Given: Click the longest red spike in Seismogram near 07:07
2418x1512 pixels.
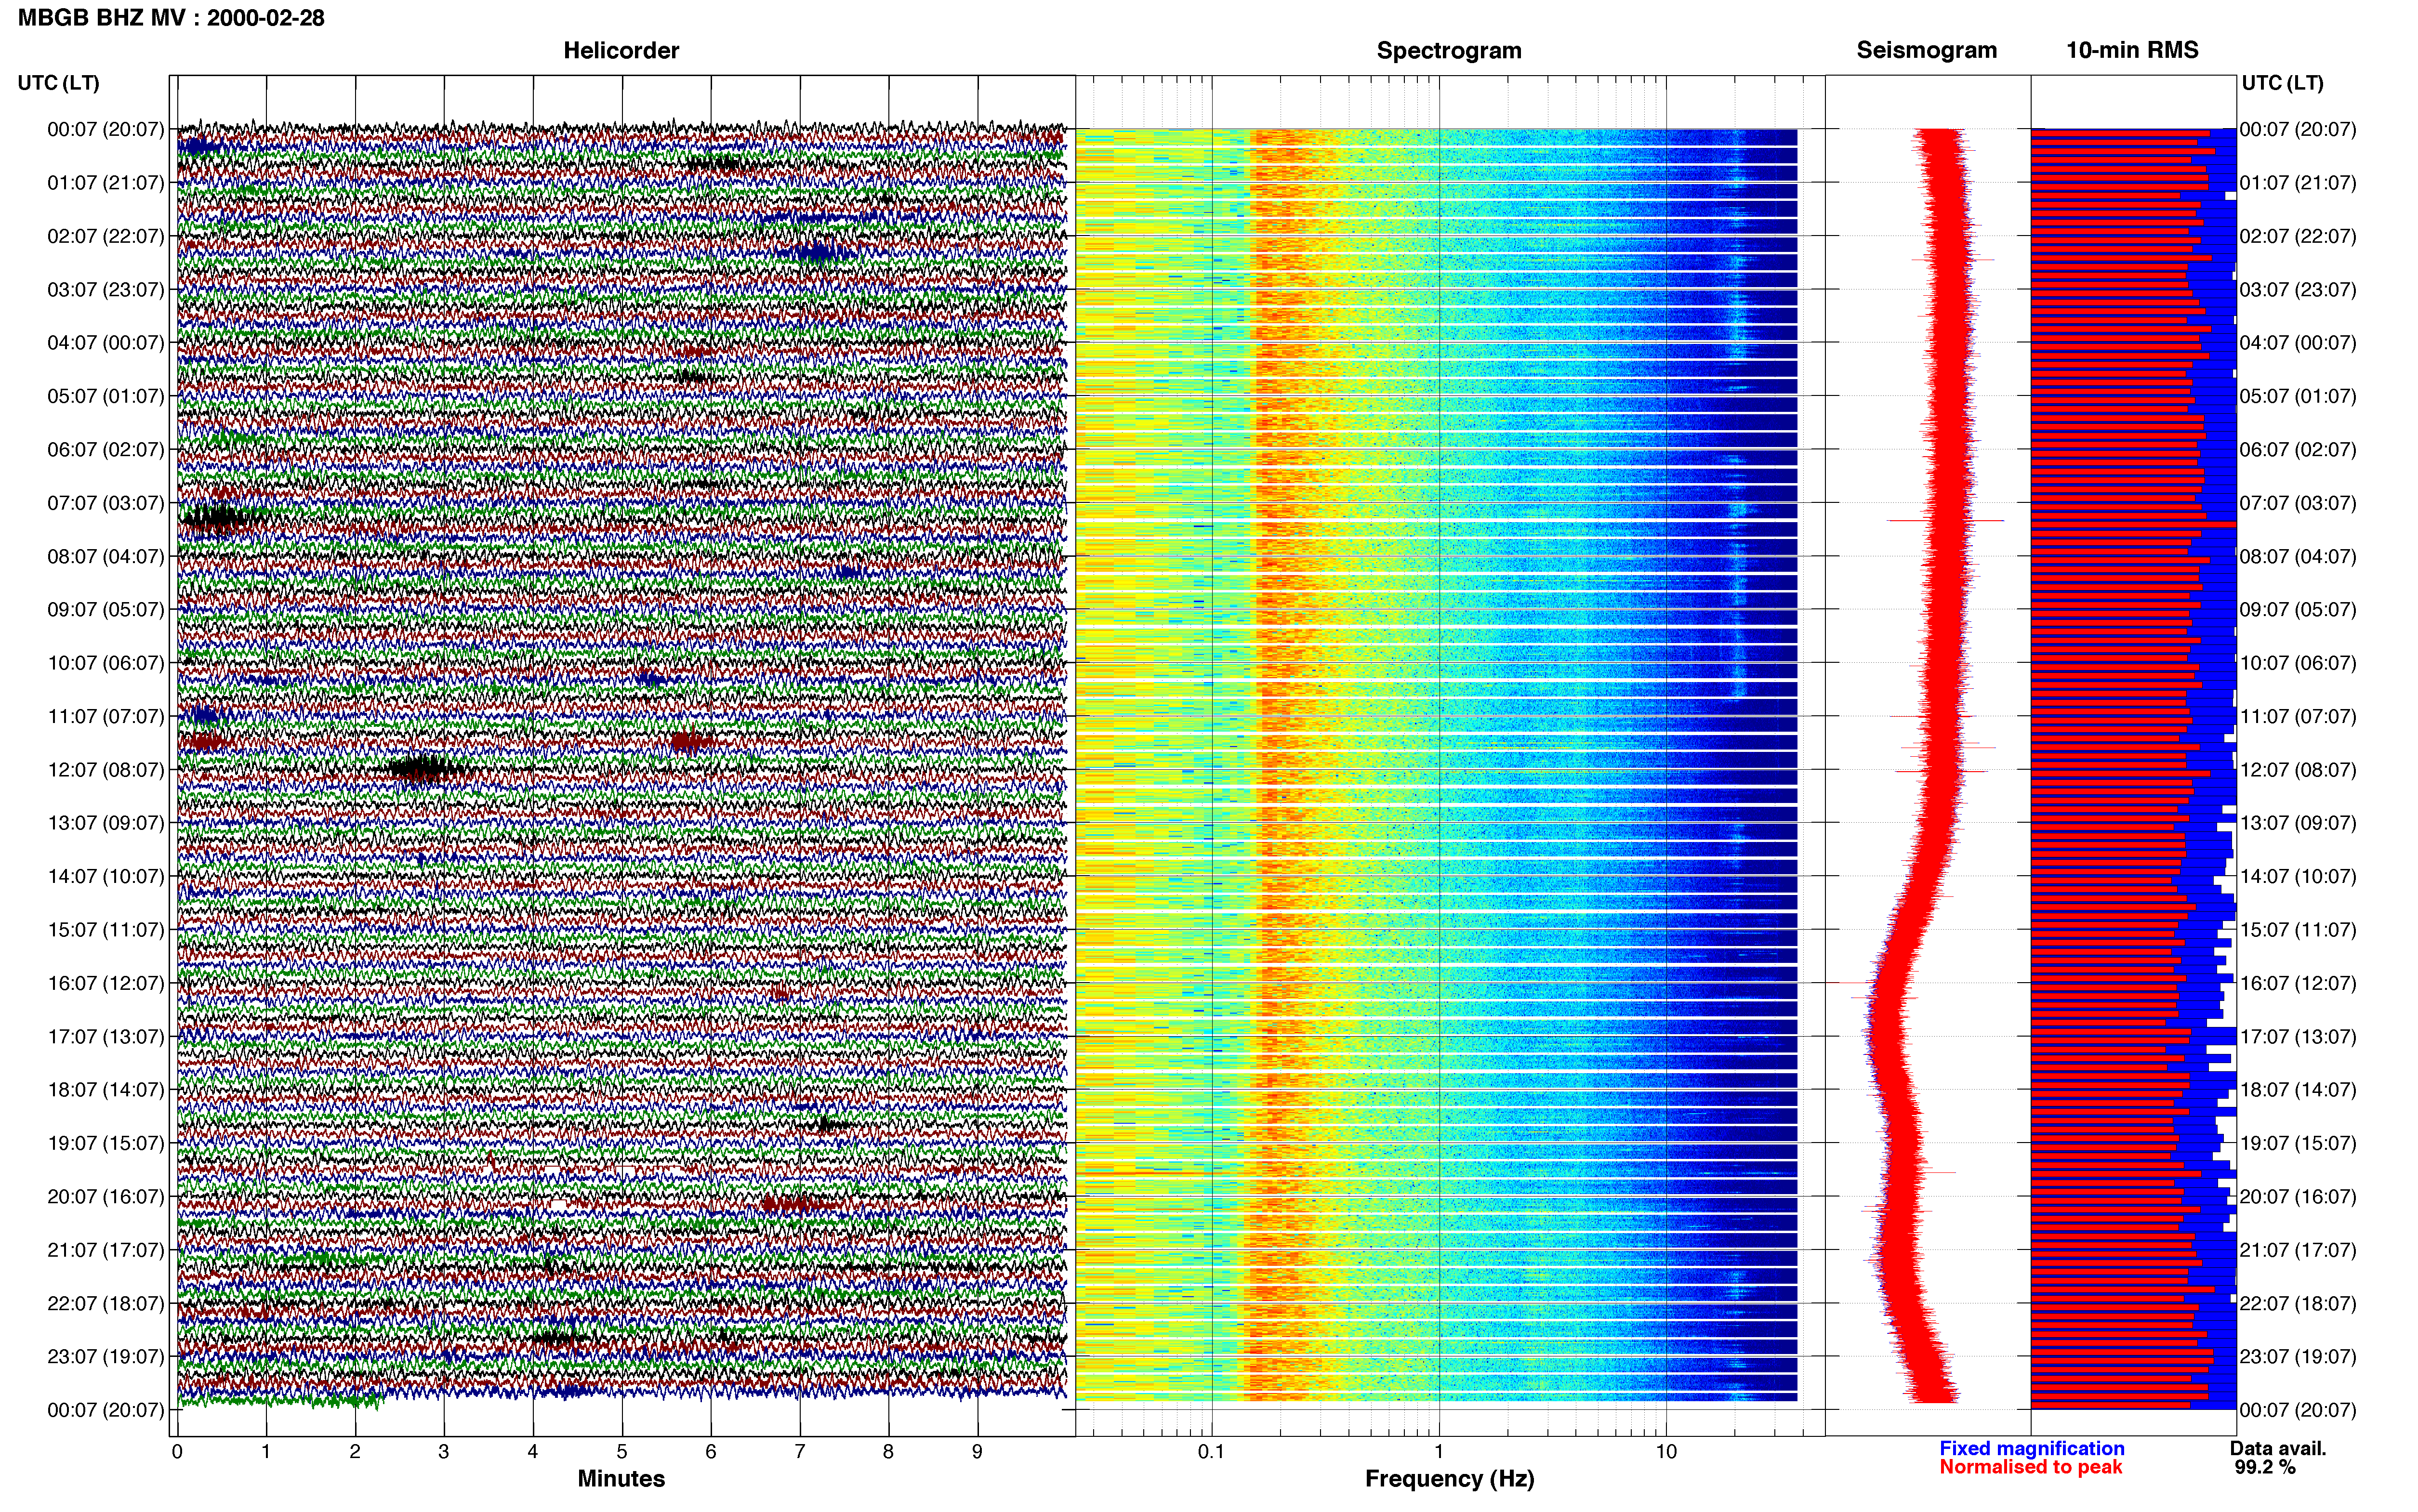Looking at the screenshot, I should pyautogui.click(x=1945, y=520).
